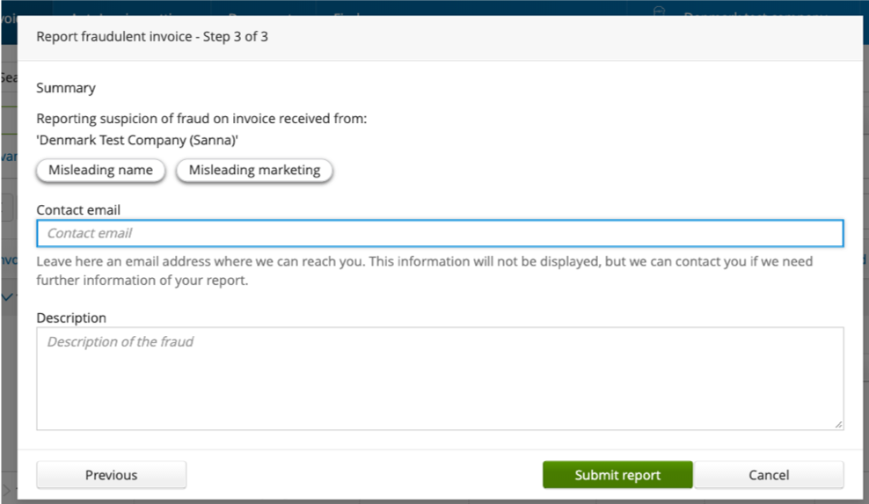This screenshot has height=504, width=869.
Task: Click the partially hidden Search text at left edge
Action: click(x=8, y=77)
